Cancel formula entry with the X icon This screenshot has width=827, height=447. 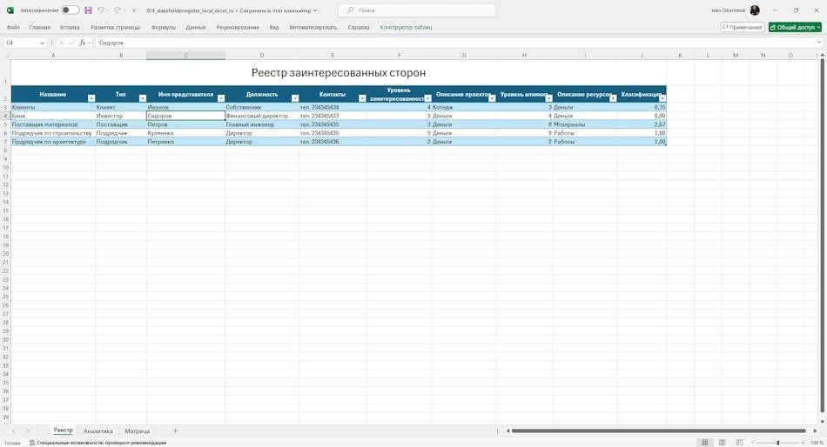(61, 43)
